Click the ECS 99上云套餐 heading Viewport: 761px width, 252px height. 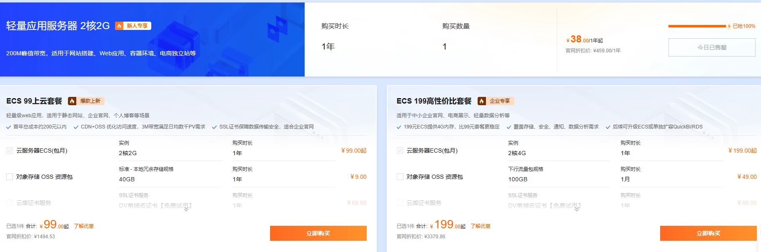34,101
